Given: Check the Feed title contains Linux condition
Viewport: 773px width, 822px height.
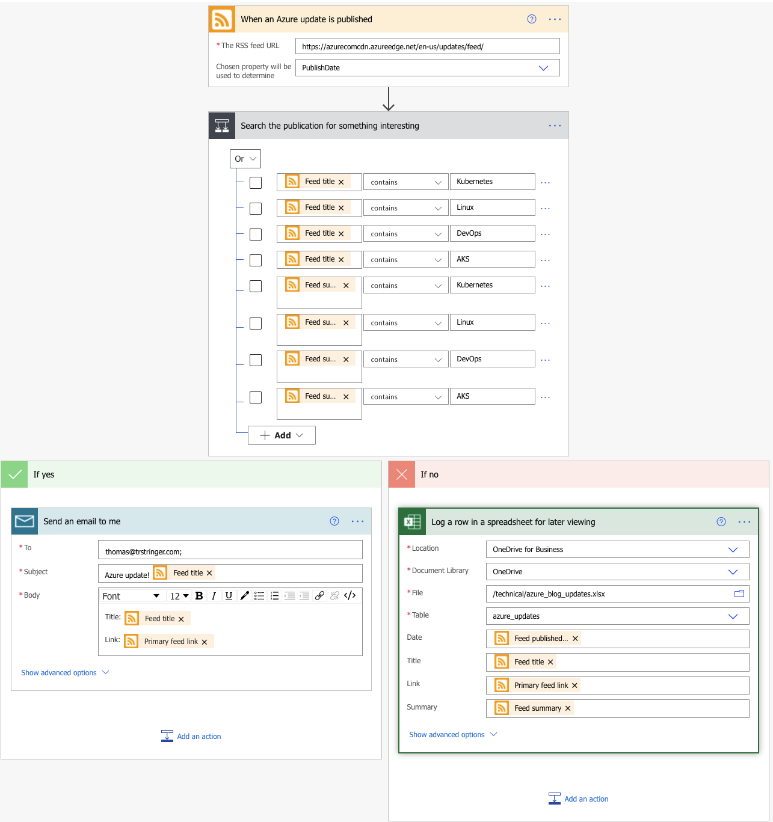Looking at the screenshot, I should [x=255, y=208].
